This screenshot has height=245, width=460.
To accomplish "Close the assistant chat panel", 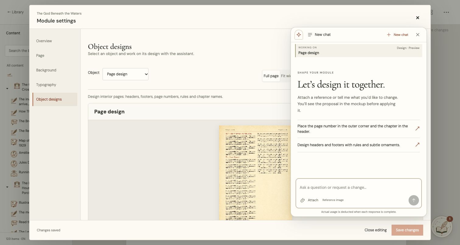I will click(418, 35).
